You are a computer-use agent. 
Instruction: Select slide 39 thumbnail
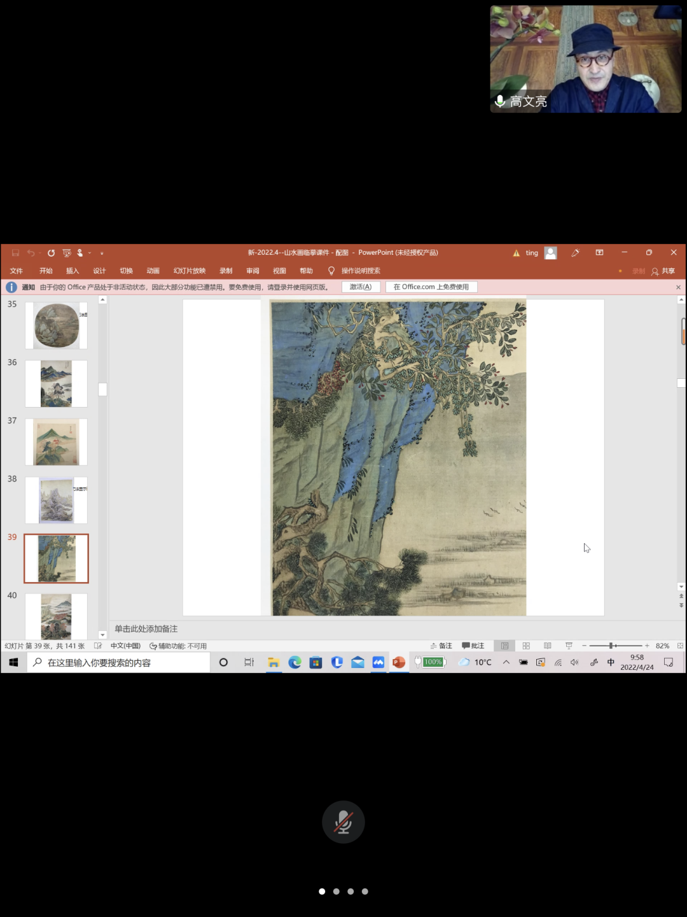(x=57, y=558)
